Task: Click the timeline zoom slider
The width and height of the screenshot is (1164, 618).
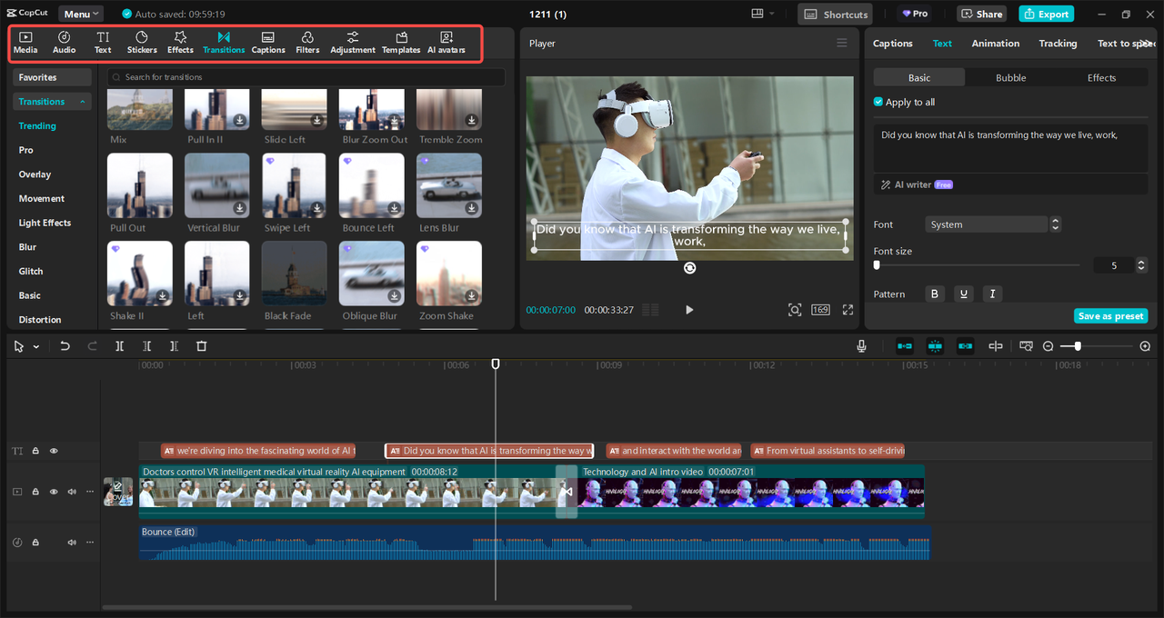Action: (1097, 346)
